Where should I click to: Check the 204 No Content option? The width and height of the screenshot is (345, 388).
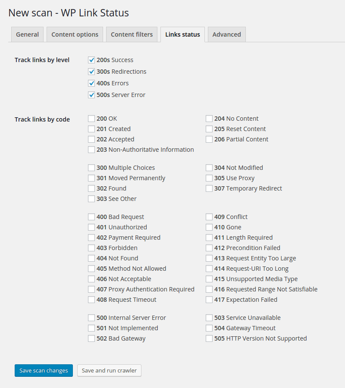209,119
